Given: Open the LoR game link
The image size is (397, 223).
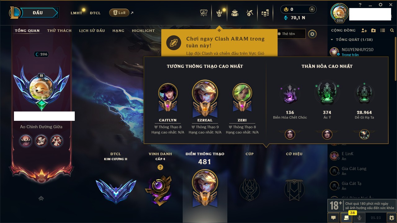Looking at the screenshot, I should click(x=119, y=13).
